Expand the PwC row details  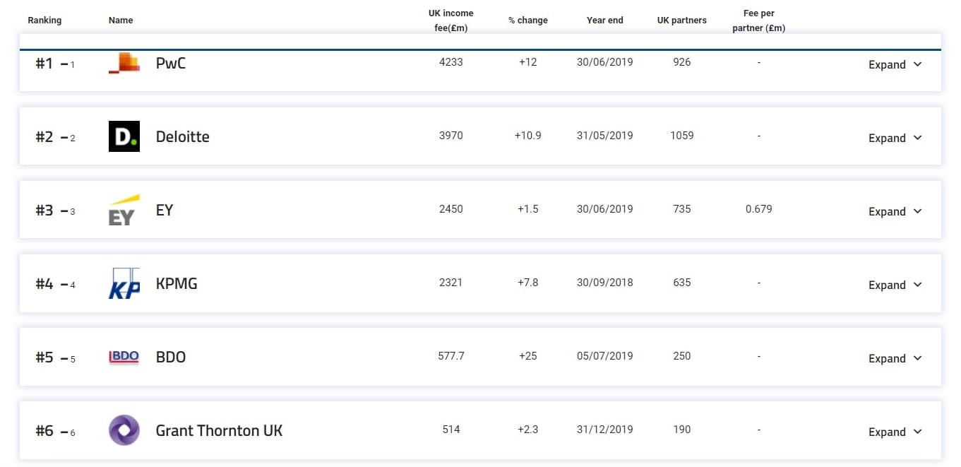point(895,64)
